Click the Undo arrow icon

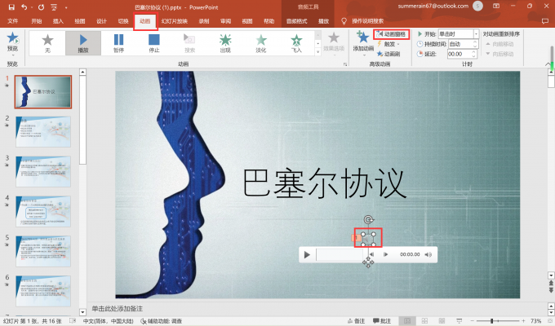24,7
